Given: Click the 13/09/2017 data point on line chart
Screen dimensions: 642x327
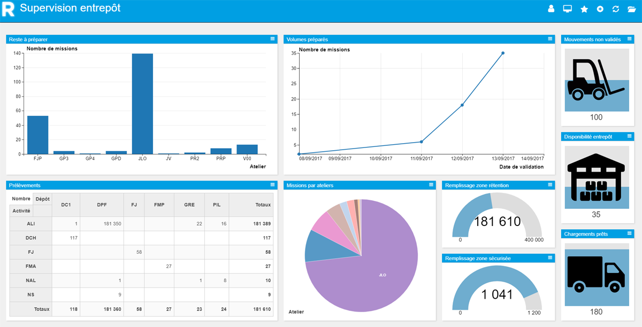Looking at the screenshot, I should (x=503, y=53).
